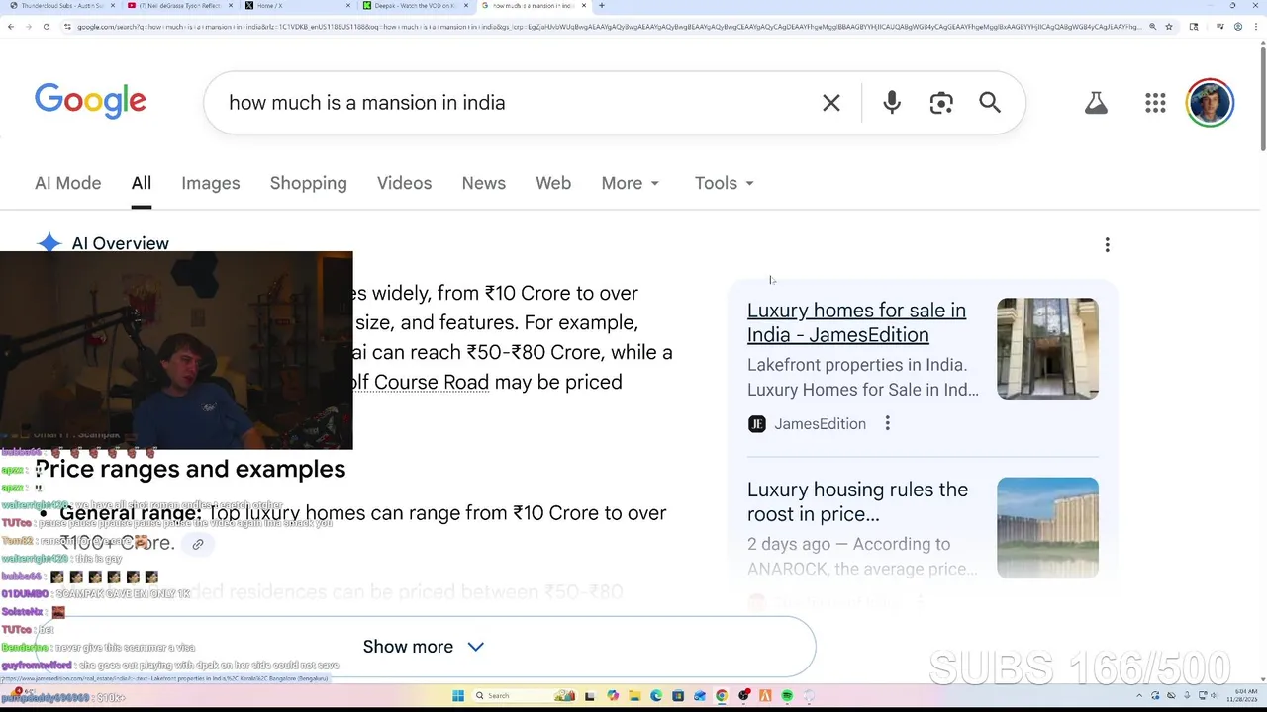Expand AI Overview with Show more
The image size is (1267, 712).
pos(424,646)
